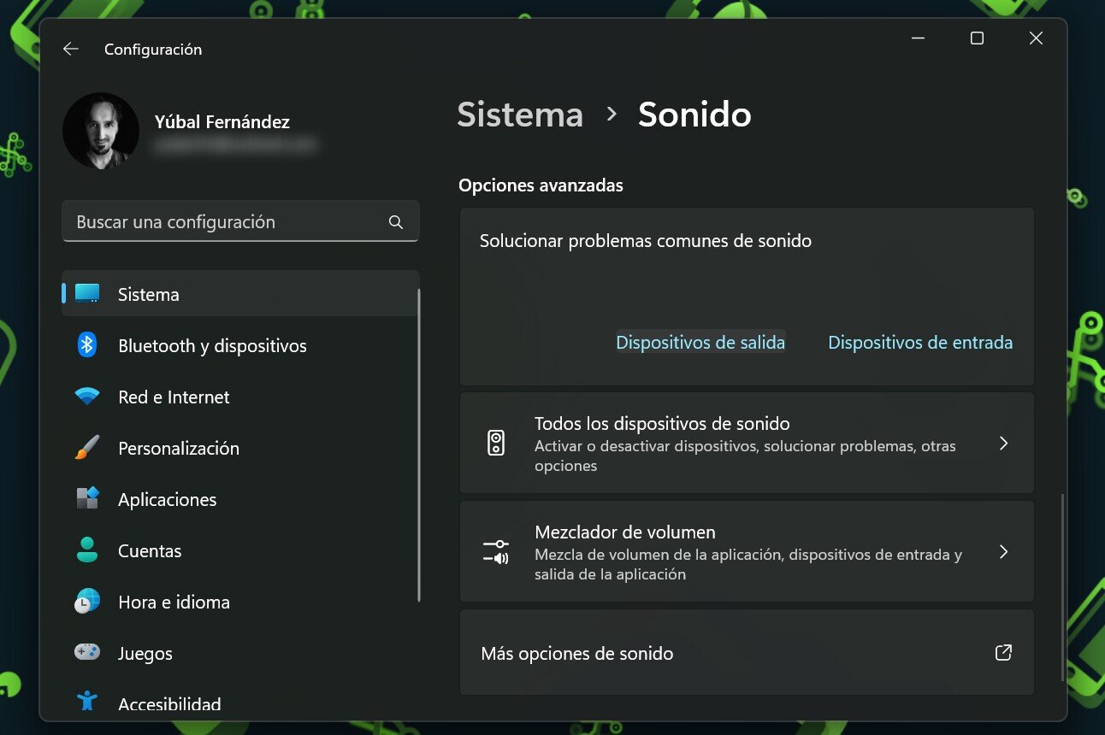Troubleshoot Dispositivos de entrada link
This screenshot has width=1105, height=735.
[x=920, y=343]
